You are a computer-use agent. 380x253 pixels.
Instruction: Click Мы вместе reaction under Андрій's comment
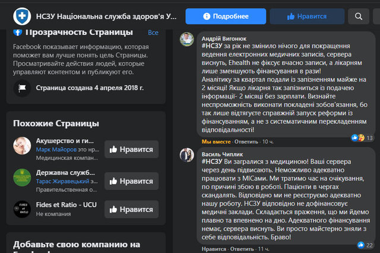pos(216,142)
